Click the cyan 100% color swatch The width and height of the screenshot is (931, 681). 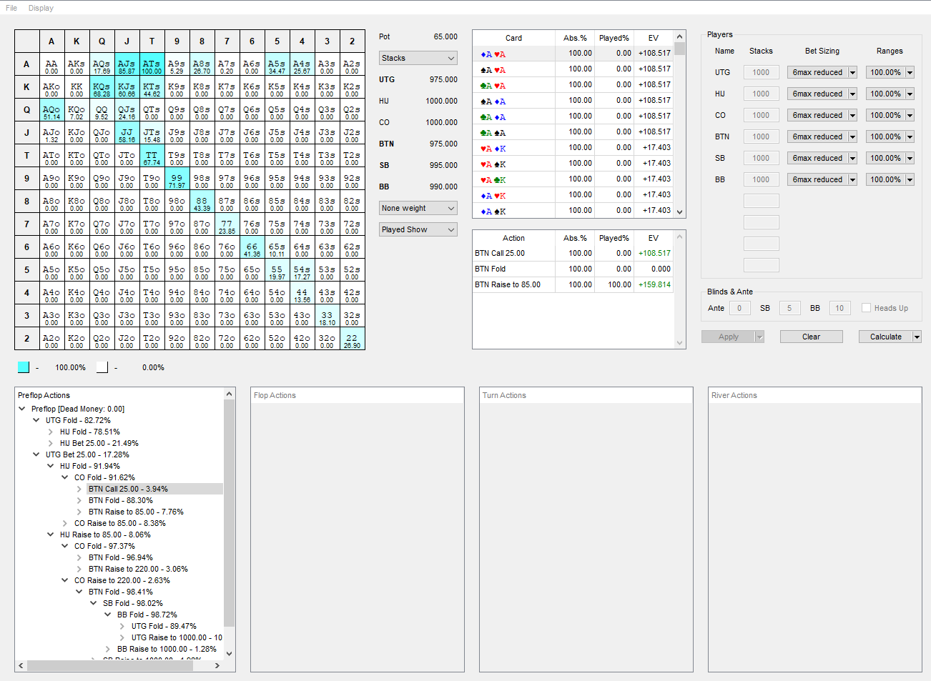[24, 367]
